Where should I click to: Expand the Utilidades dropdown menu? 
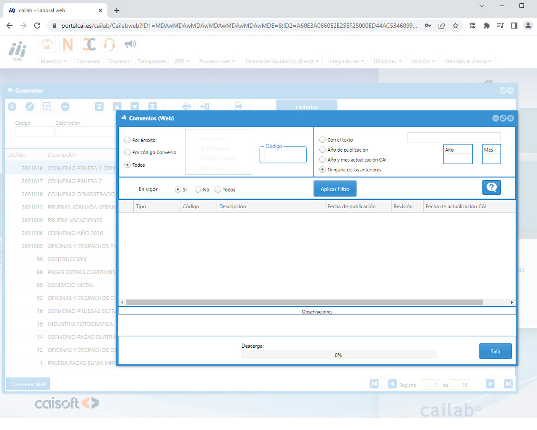click(388, 61)
